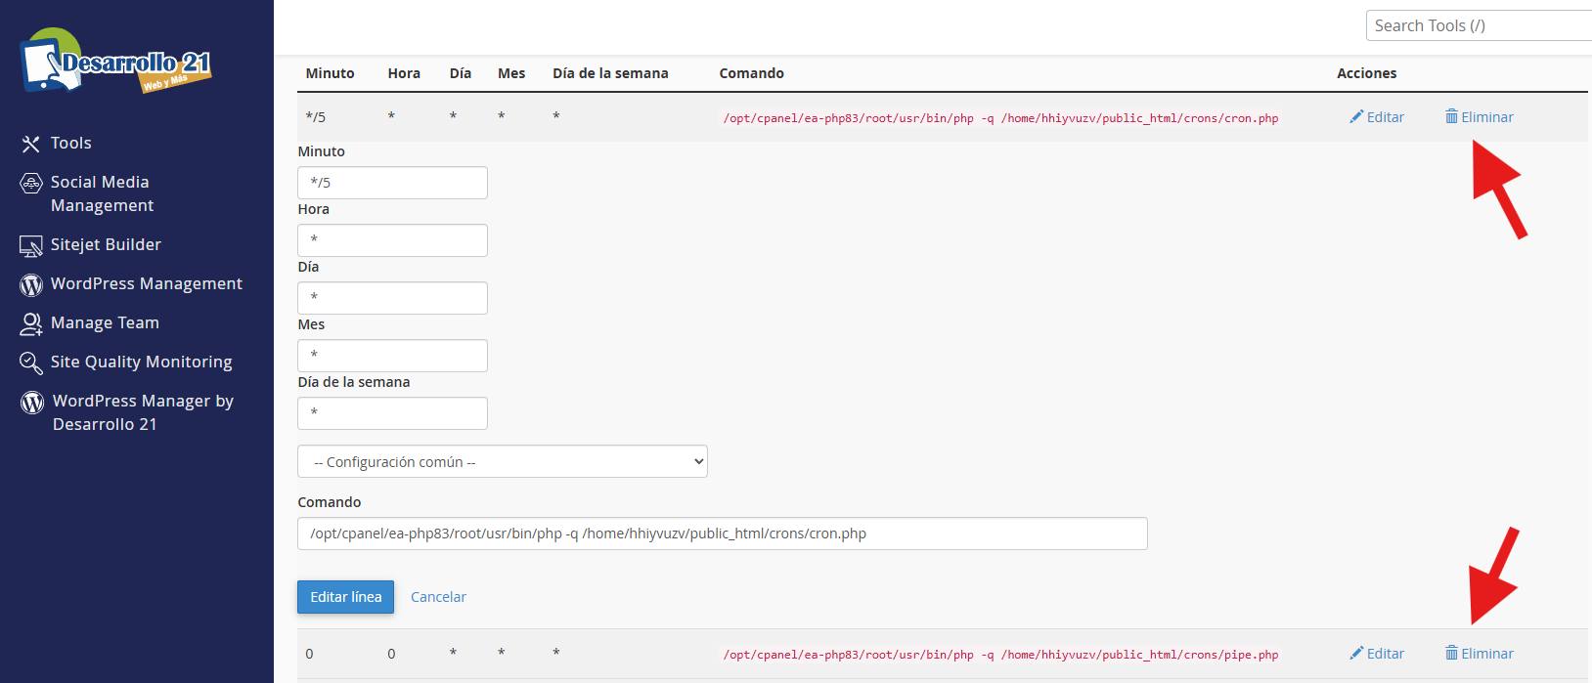The width and height of the screenshot is (1592, 683).
Task: Open WordPress Manager by Desarrollo 21
Action: point(142,412)
